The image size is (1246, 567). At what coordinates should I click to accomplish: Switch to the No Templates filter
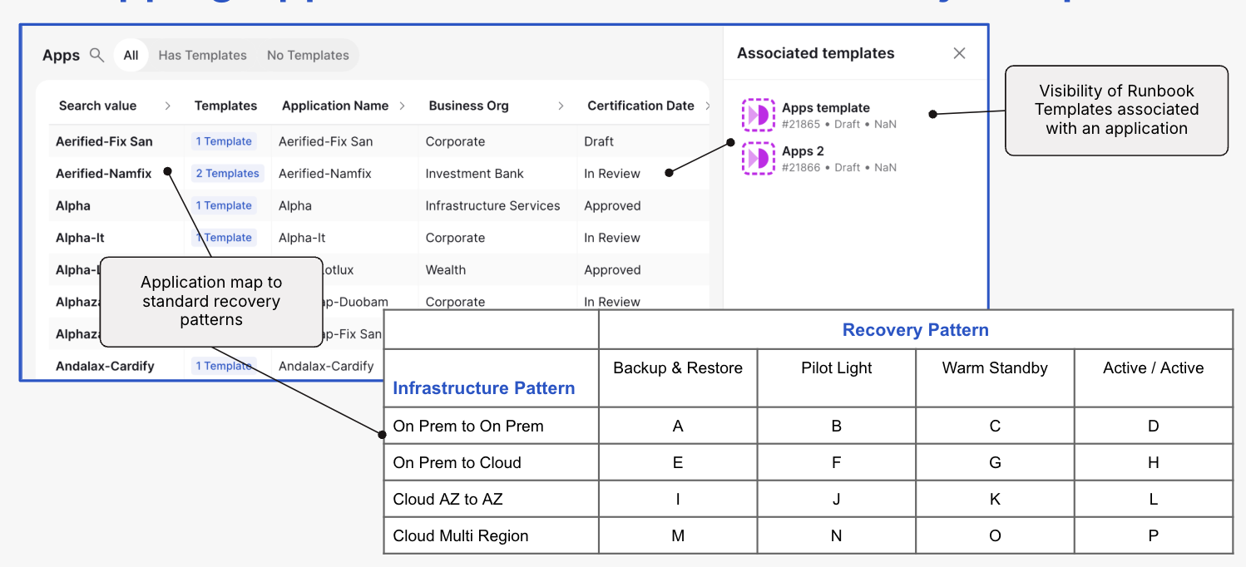308,55
